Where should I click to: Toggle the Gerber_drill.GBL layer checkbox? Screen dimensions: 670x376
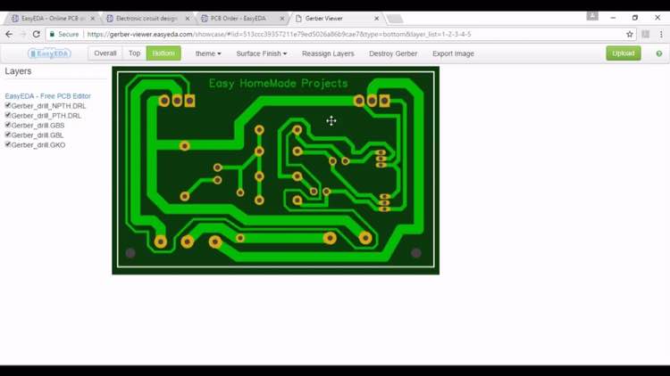point(8,135)
